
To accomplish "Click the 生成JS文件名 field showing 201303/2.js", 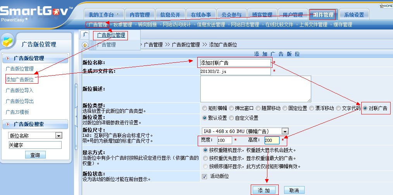I will 235,71.
